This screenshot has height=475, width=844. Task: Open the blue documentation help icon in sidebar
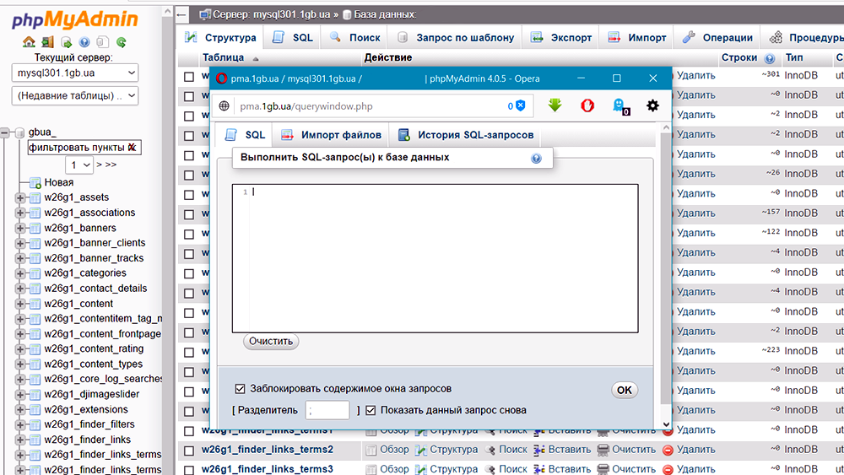click(84, 42)
